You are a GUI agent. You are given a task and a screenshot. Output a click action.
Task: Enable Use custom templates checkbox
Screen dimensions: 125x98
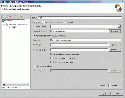point(34,66)
